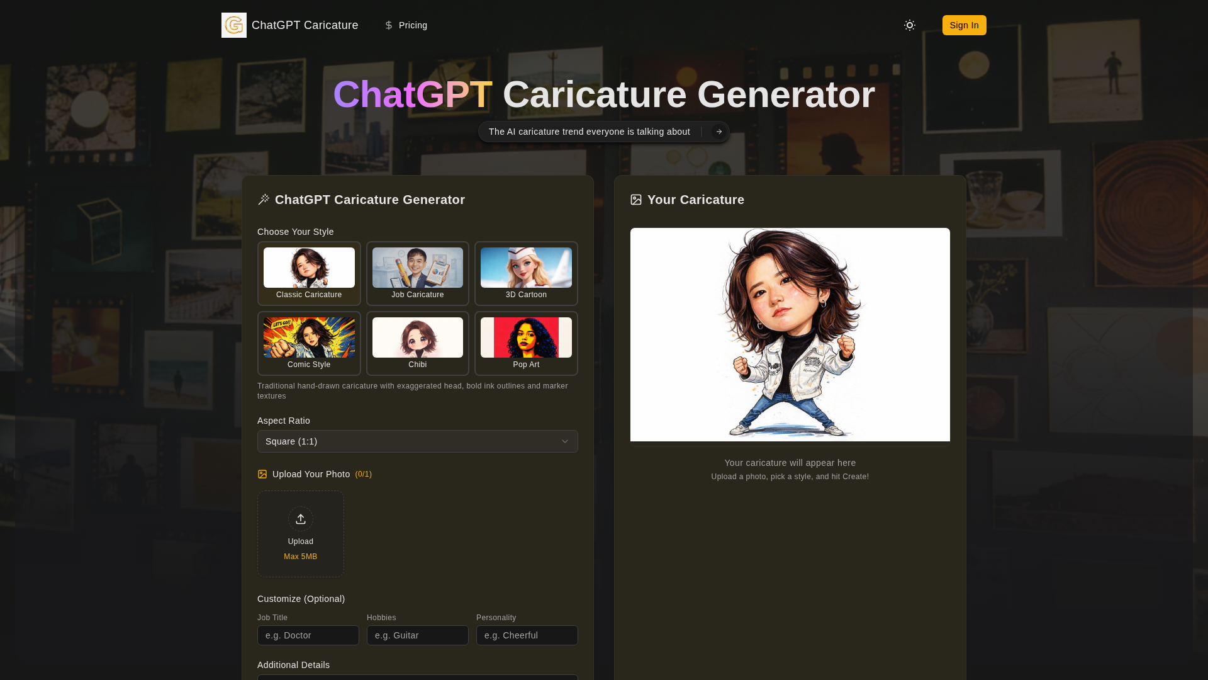The image size is (1208, 680).
Task: Select the Classic Caricature style
Action: 309,273
